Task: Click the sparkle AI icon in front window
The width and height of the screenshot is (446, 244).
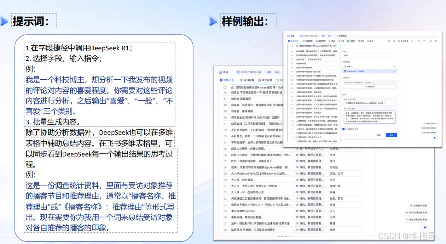Action: point(434,138)
